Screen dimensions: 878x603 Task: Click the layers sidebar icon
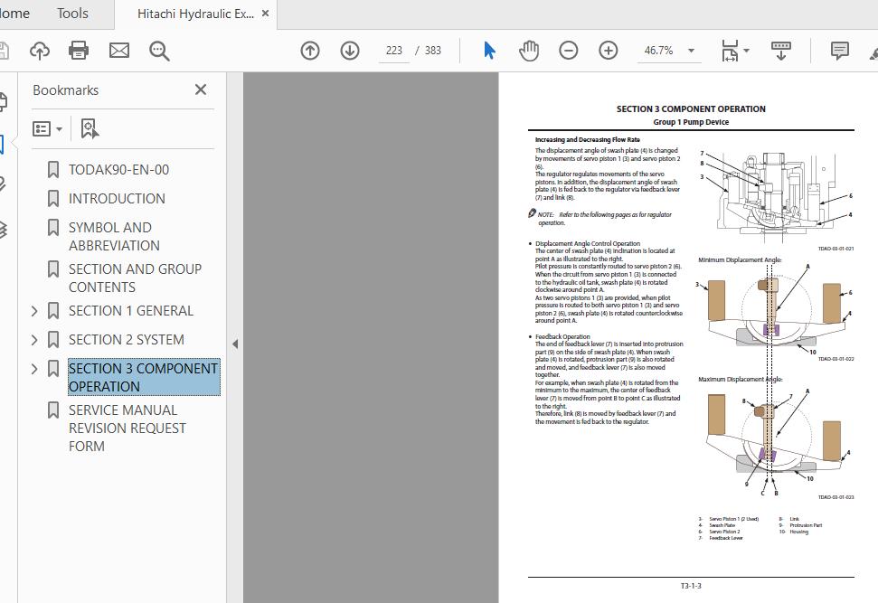3,229
